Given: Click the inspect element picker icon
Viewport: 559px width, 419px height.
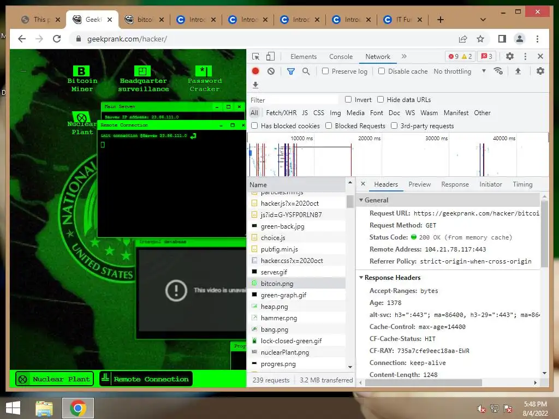Looking at the screenshot, I should point(255,56).
